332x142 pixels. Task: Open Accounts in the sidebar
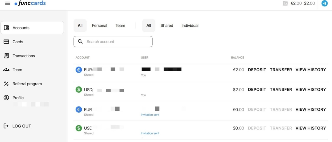(x=32, y=28)
